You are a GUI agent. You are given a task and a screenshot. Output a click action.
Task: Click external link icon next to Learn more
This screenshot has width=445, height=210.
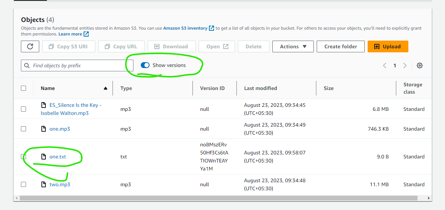coord(86,34)
